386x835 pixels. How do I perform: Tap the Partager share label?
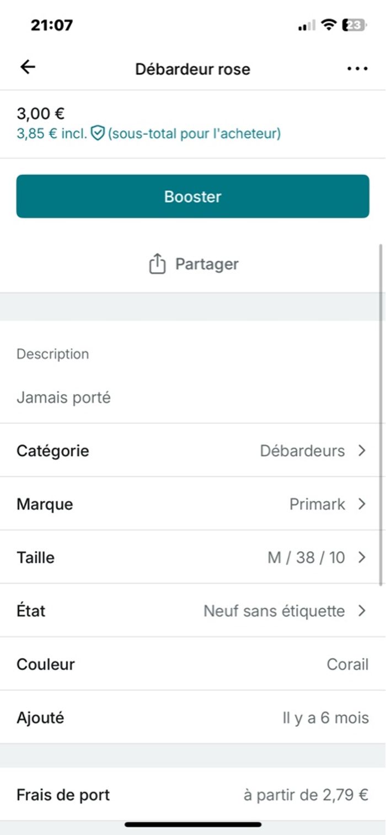207,264
